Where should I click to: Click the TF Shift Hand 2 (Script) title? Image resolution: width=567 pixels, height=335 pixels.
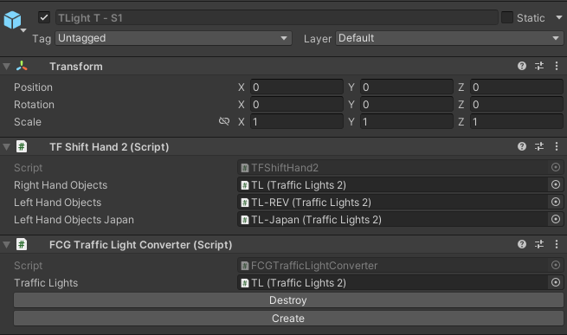[x=109, y=147]
